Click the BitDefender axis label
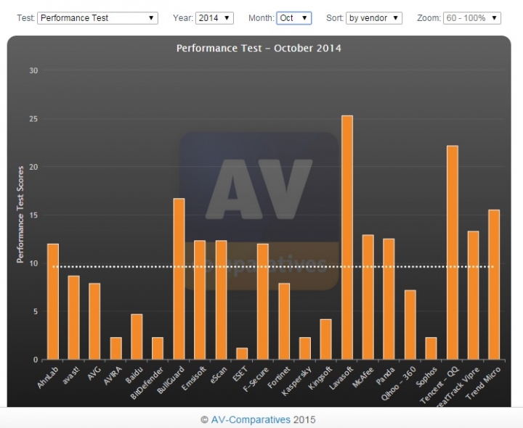The height and width of the screenshot is (428, 523). [147, 383]
